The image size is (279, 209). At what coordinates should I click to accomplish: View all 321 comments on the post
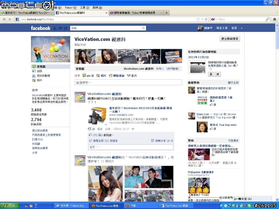point(105,141)
